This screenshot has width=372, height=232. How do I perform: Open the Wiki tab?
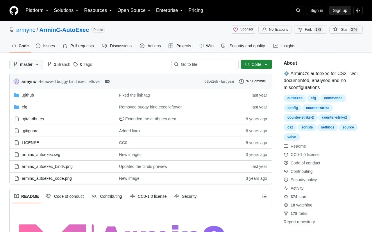(206, 46)
